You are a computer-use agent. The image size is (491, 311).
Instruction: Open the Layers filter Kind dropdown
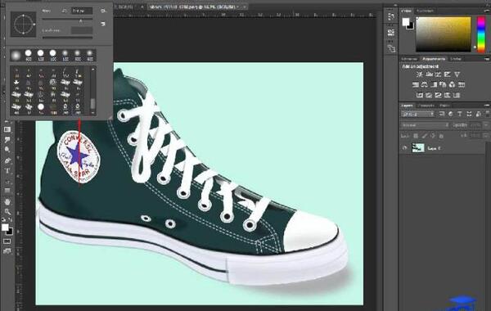pyautogui.click(x=417, y=114)
